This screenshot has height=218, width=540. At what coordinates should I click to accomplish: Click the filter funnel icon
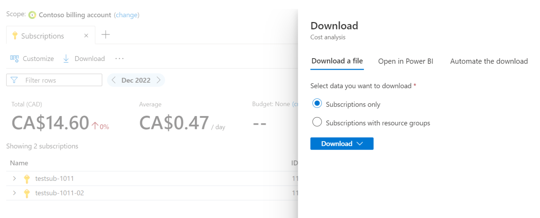14,80
